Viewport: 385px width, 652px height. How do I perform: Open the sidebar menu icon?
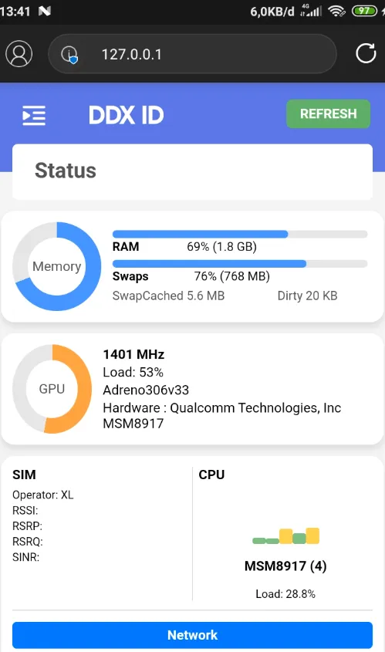click(x=34, y=115)
